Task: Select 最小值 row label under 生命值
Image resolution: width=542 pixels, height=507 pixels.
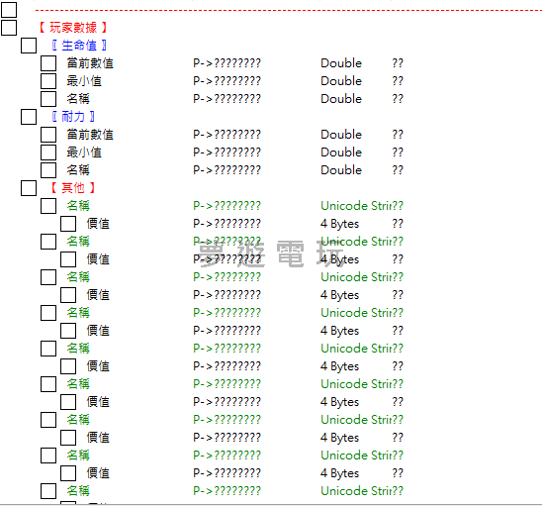Action: pyautogui.click(x=84, y=81)
